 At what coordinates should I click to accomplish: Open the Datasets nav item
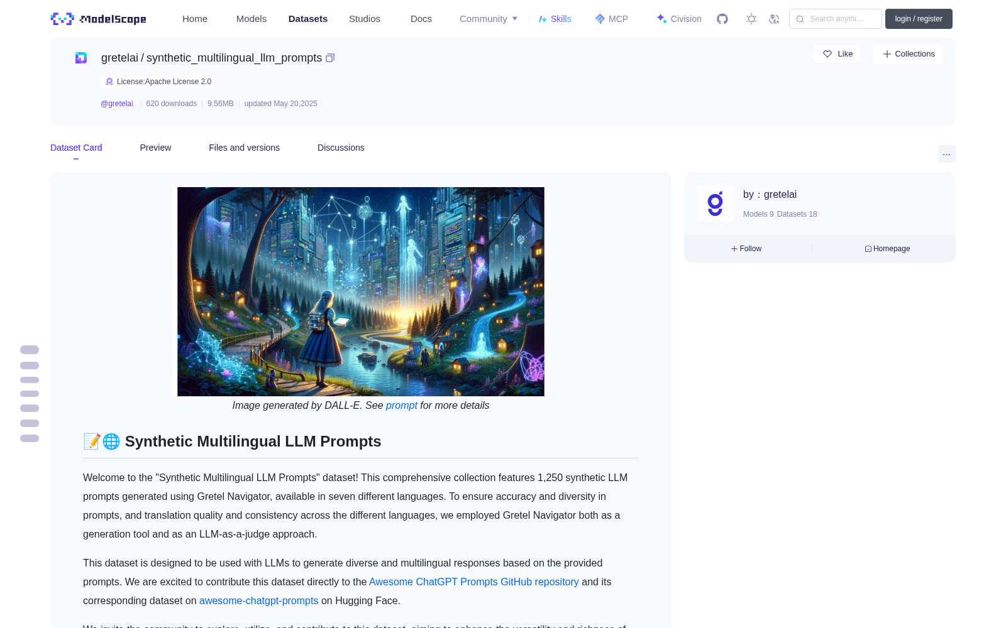tap(308, 19)
